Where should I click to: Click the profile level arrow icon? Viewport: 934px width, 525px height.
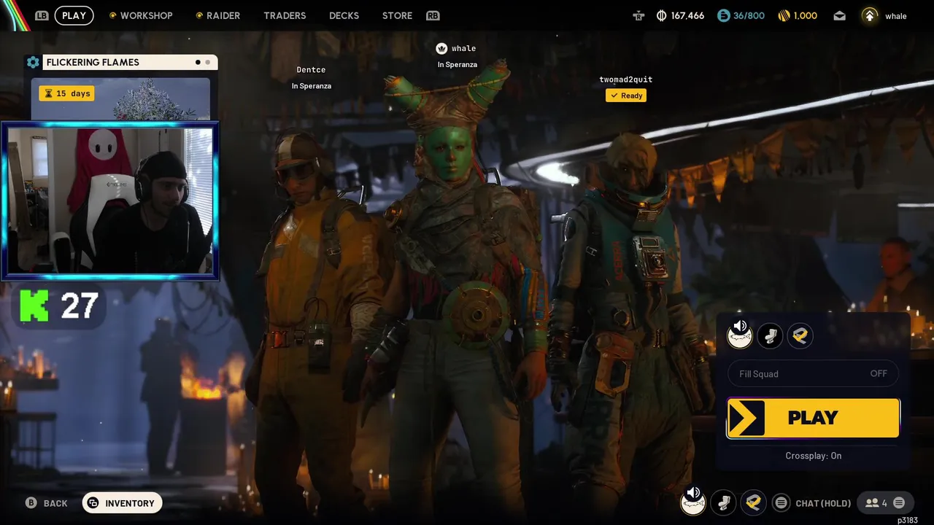click(870, 15)
